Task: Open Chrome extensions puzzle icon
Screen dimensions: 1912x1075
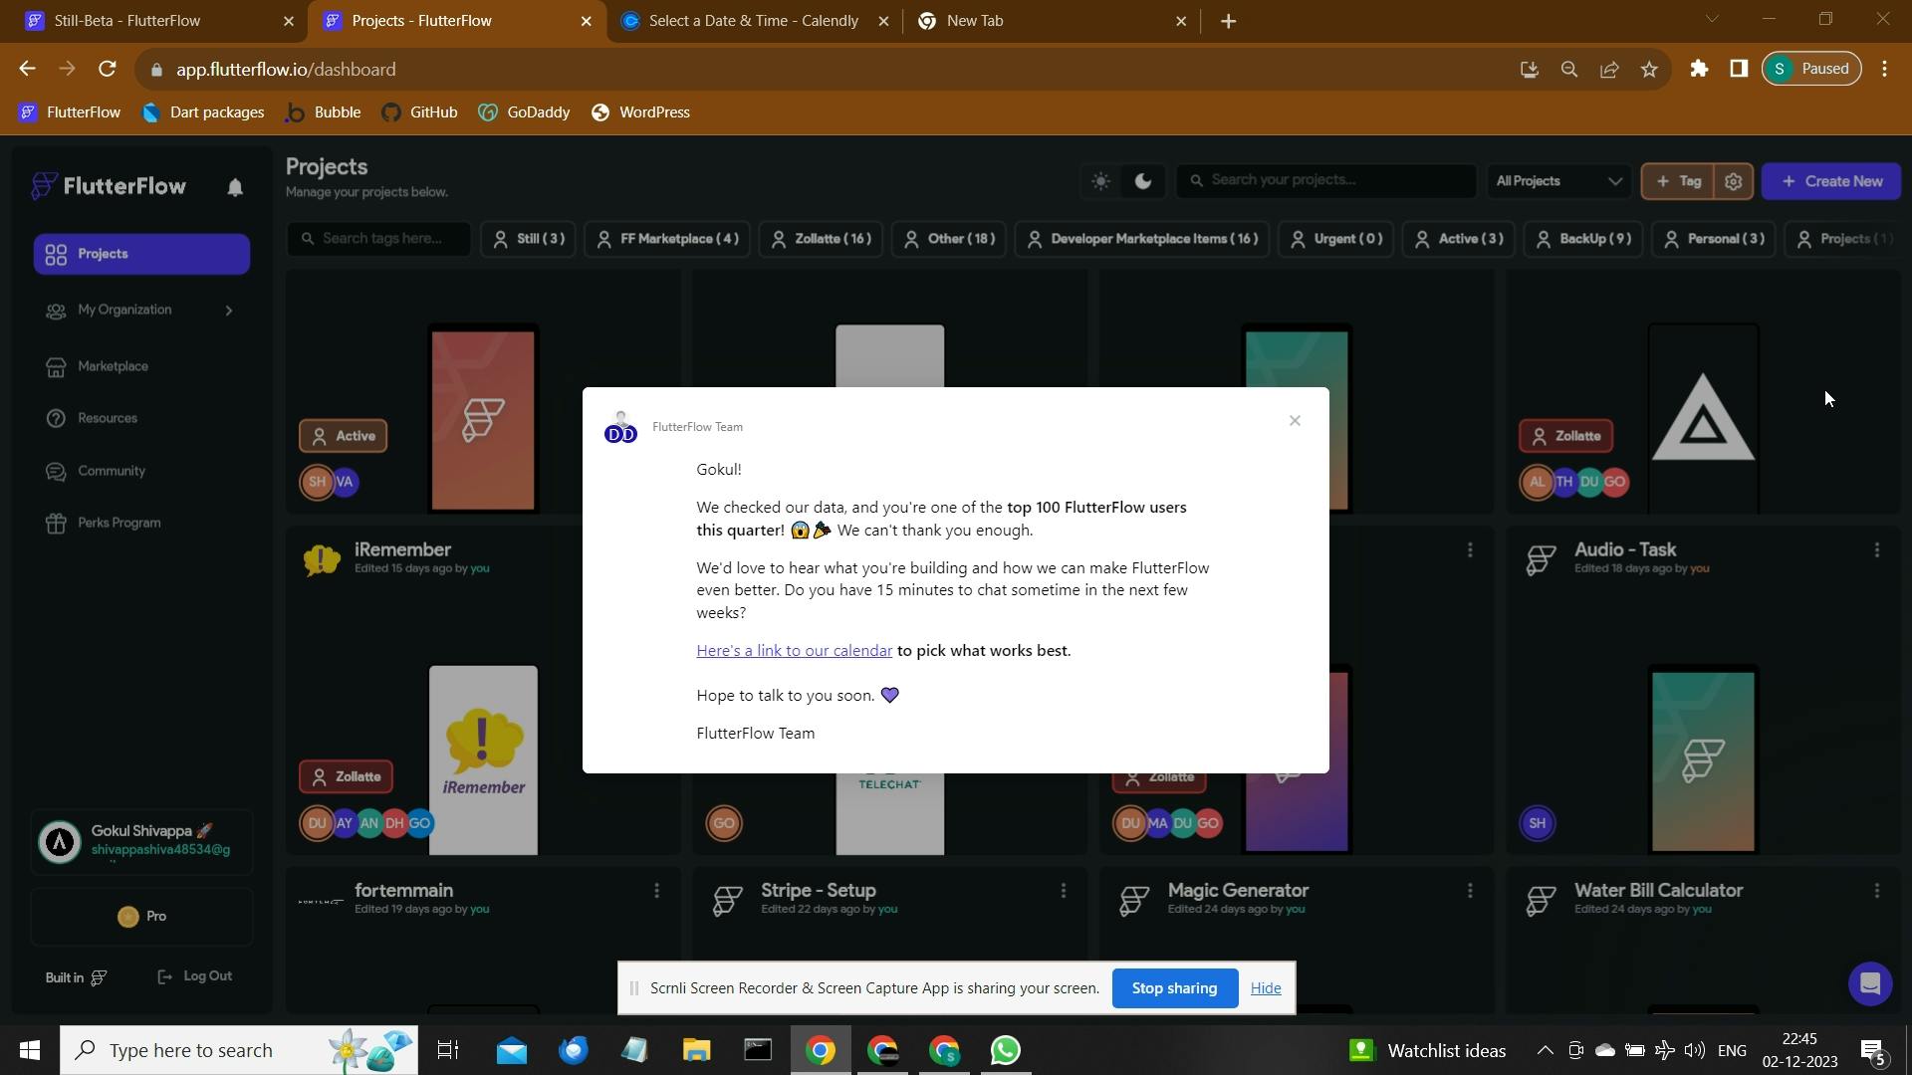Action: point(1699,69)
